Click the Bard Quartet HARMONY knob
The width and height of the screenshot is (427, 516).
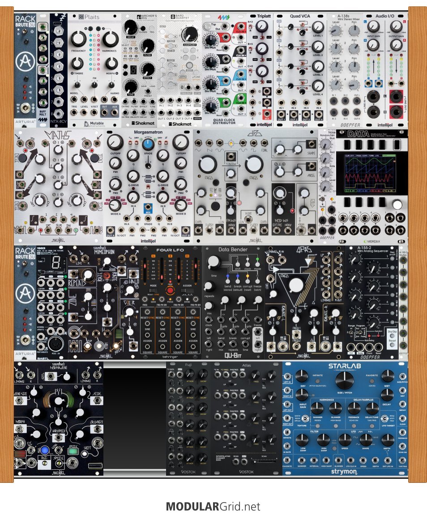coord(190,34)
